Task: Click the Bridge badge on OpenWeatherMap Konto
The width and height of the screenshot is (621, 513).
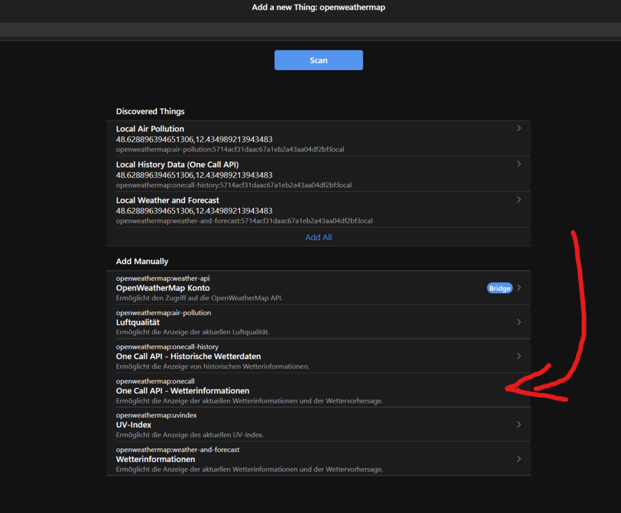Action: (x=500, y=288)
